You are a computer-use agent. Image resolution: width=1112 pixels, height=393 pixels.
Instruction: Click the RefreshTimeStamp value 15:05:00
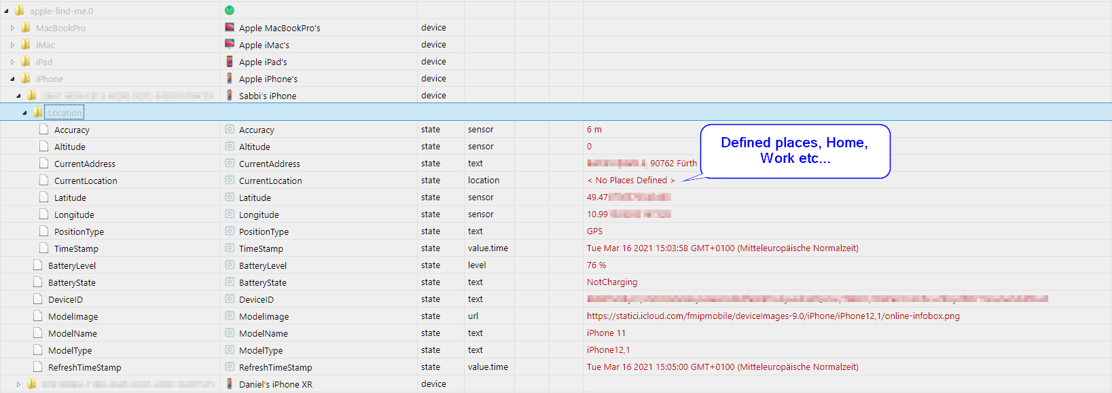[723, 367]
